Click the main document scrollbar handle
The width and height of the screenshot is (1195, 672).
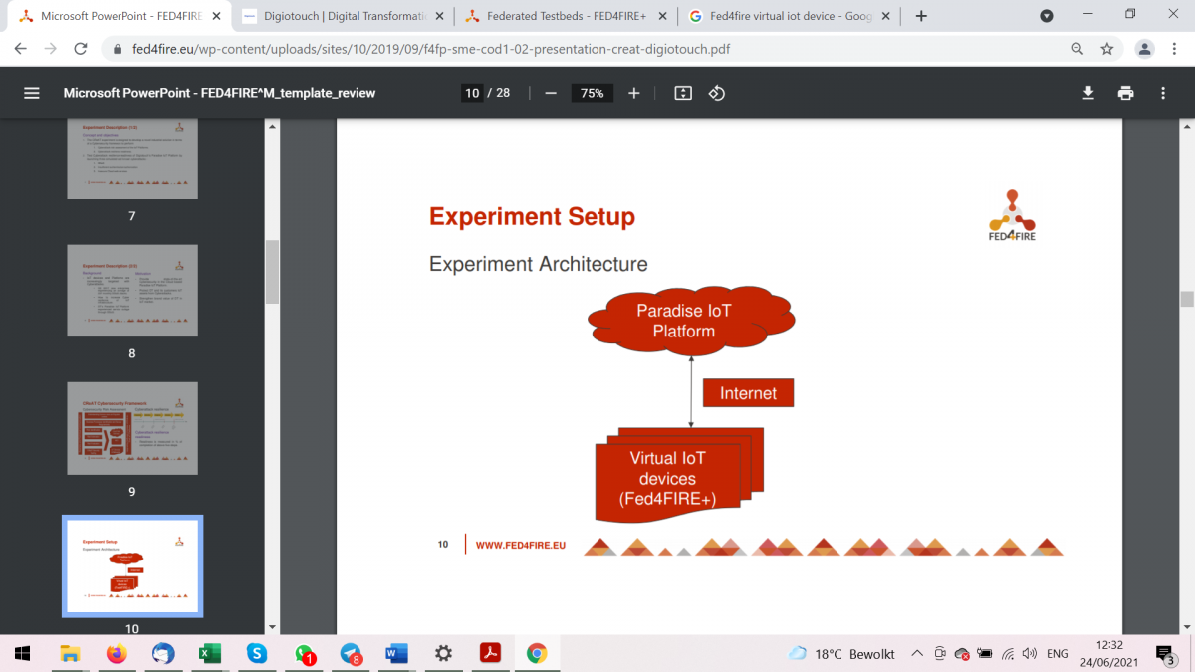point(1187,300)
